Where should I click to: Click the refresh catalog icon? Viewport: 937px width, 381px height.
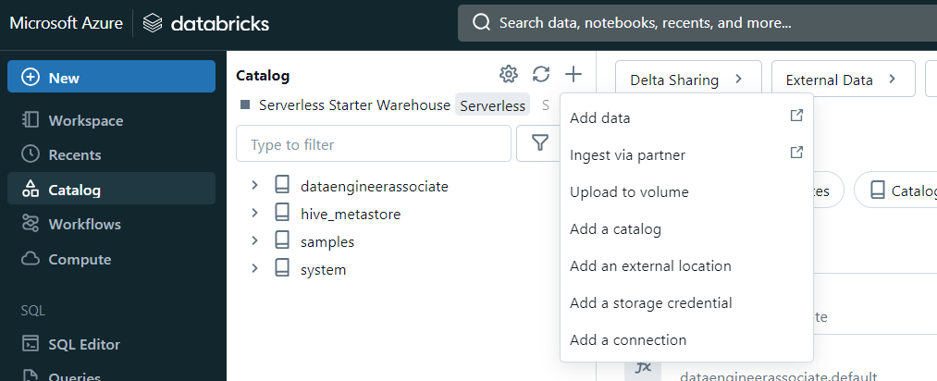point(541,75)
